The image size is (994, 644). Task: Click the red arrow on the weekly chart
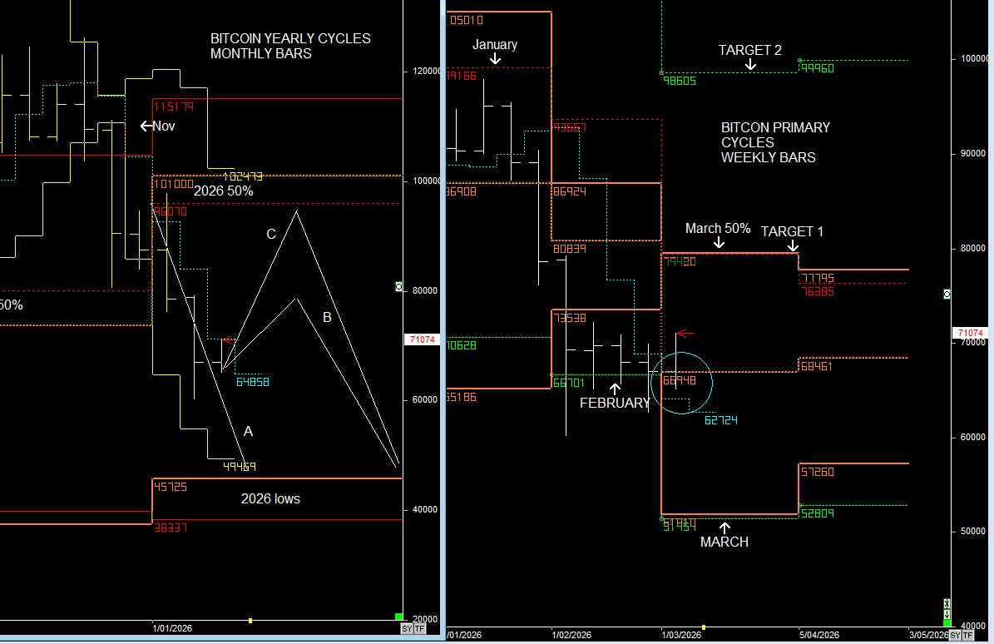point(685,334)
